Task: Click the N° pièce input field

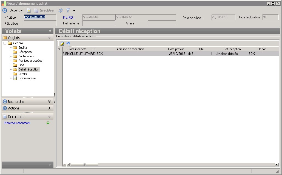Action: pyautogui.click(x=40, y=17)
